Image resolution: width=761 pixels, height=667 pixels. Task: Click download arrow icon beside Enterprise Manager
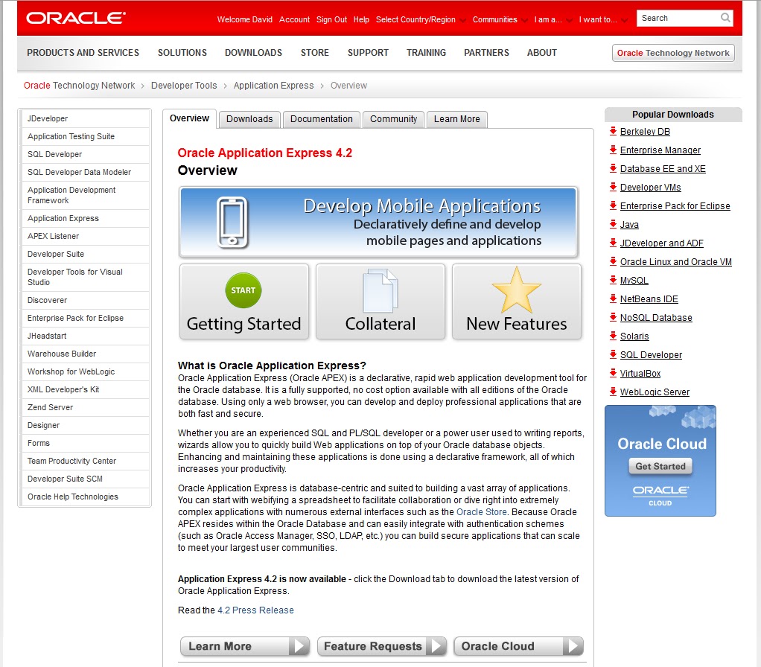[x=613, y=150]
